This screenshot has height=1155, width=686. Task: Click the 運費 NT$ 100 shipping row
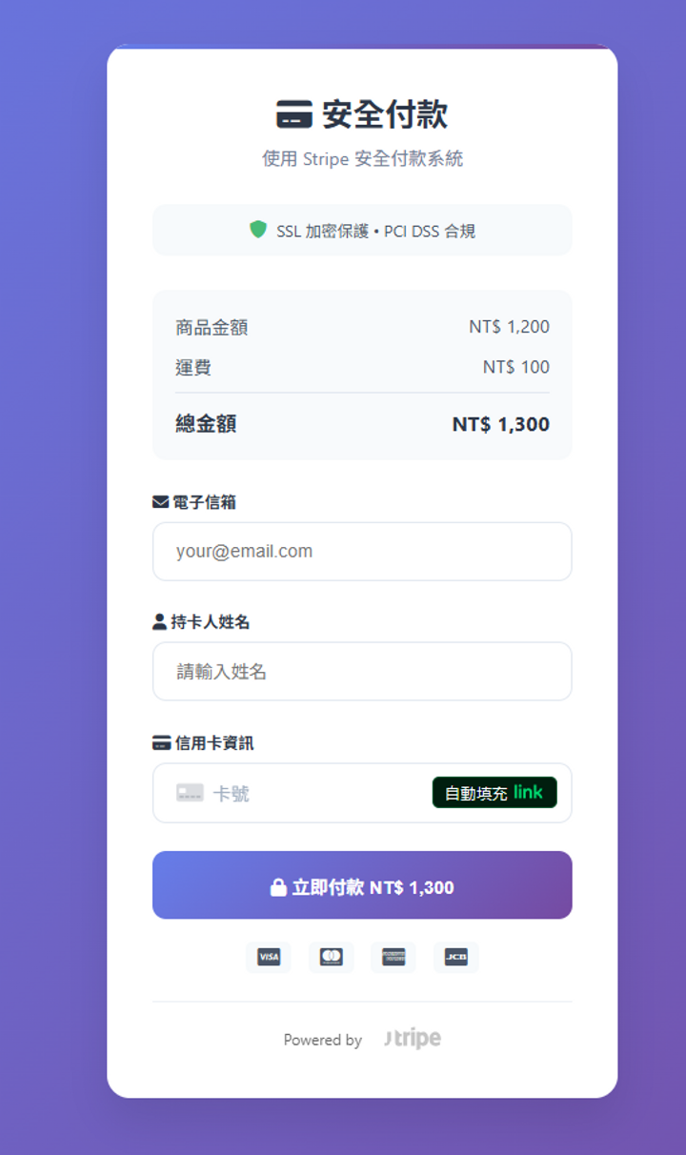362,367
